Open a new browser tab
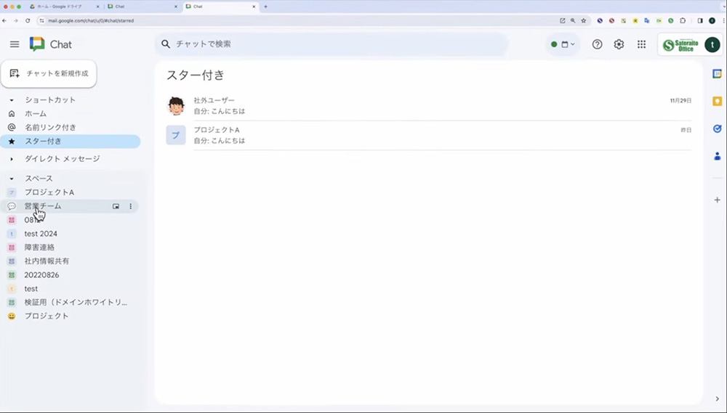727x413 pixels. coord(265,7)
